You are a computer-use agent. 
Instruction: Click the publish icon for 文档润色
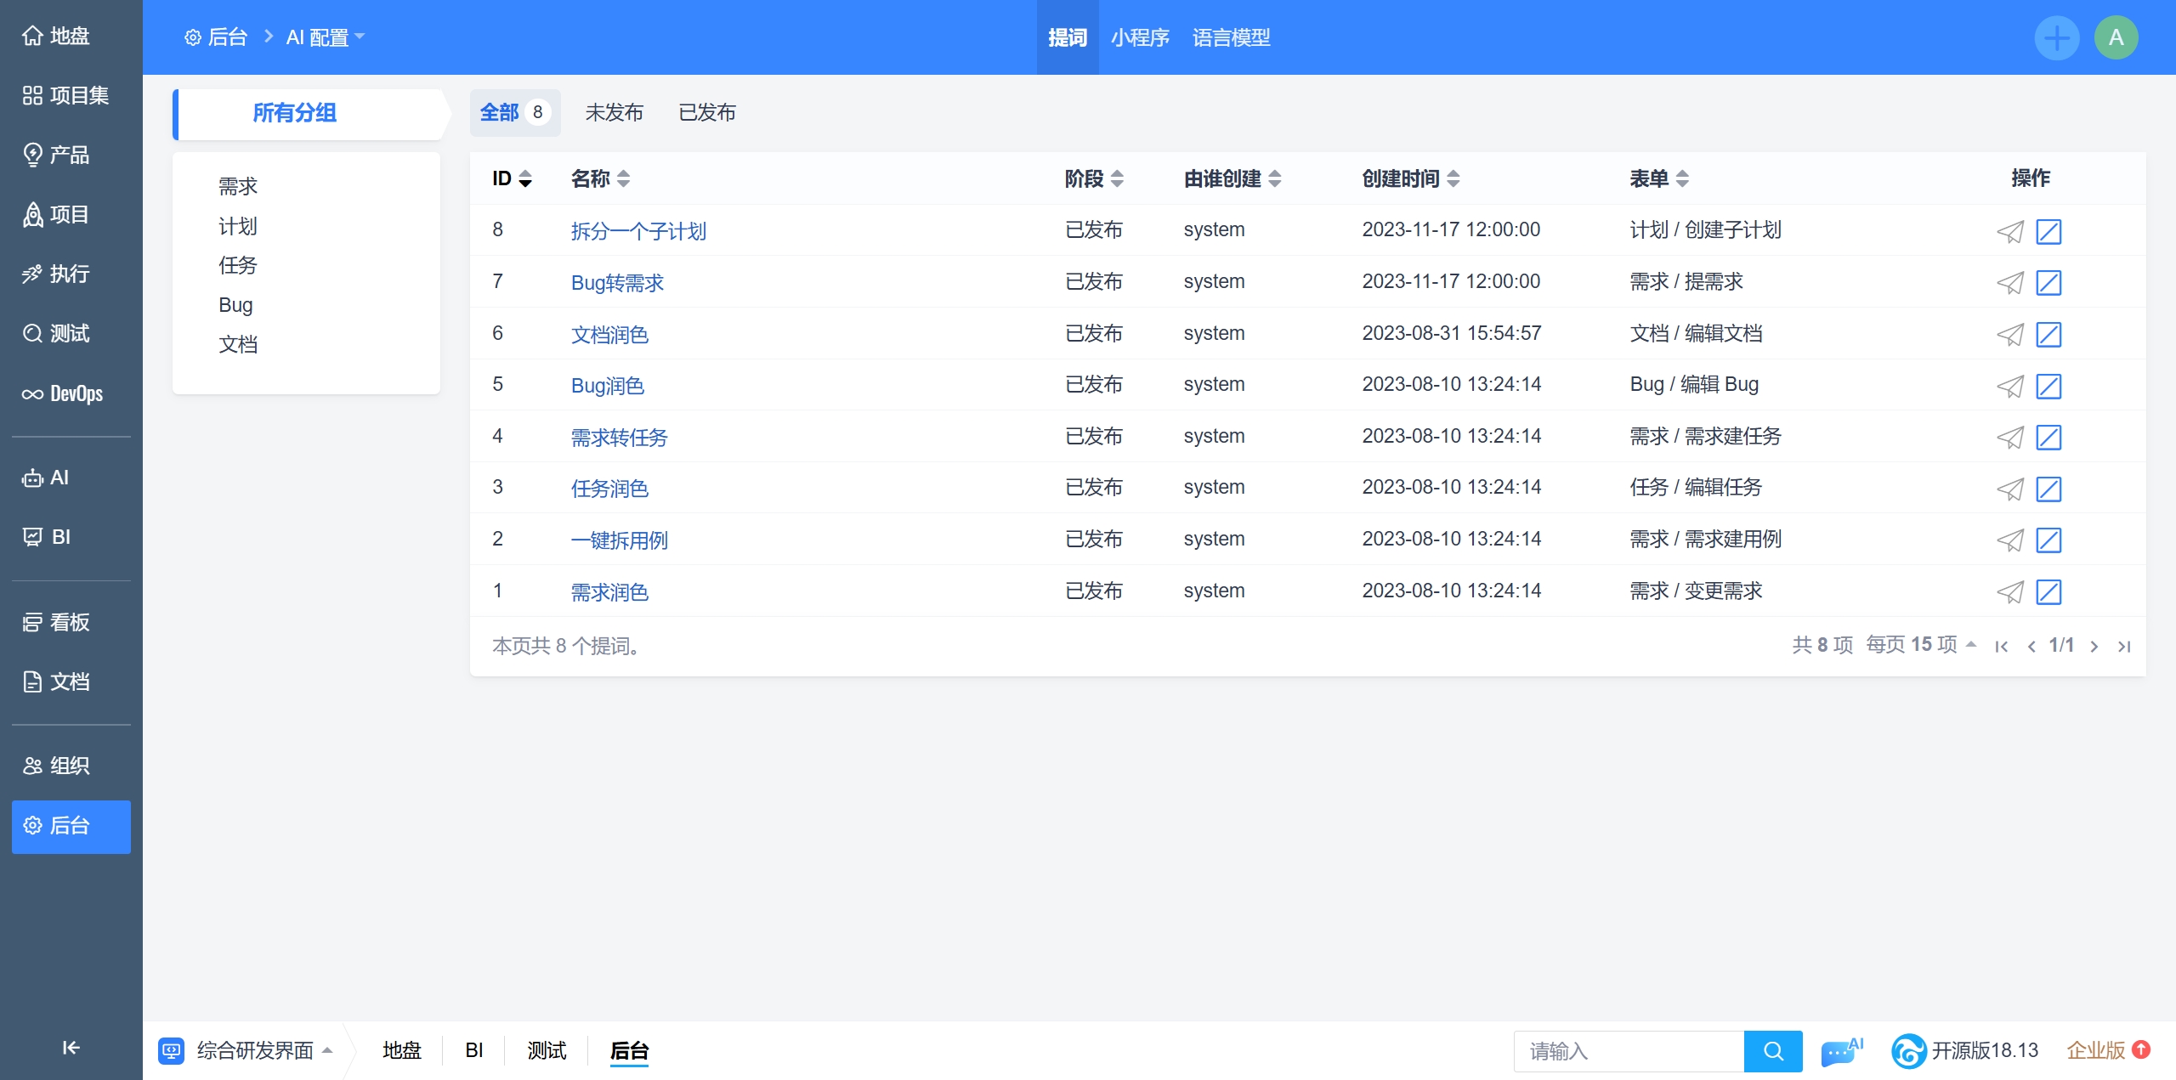[x=2009, y=334]
